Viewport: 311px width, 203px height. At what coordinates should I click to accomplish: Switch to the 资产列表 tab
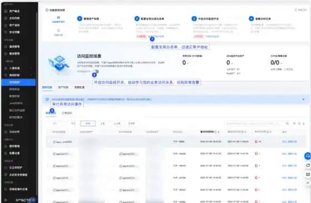[63, 87]
